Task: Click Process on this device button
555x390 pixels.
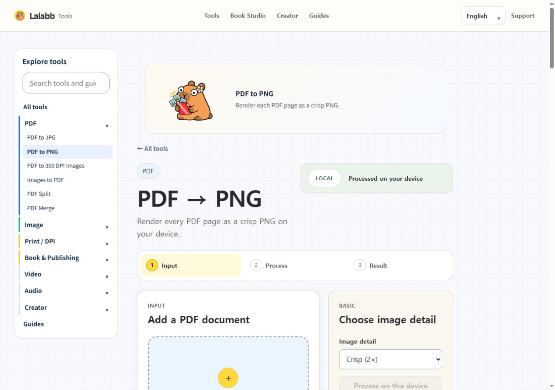Action: (390, 383)
